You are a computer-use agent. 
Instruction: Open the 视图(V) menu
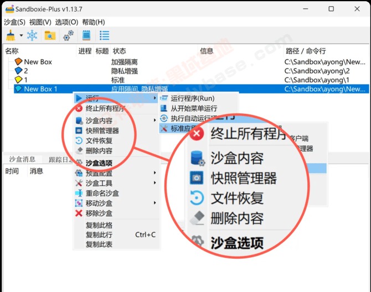[40, 22]
